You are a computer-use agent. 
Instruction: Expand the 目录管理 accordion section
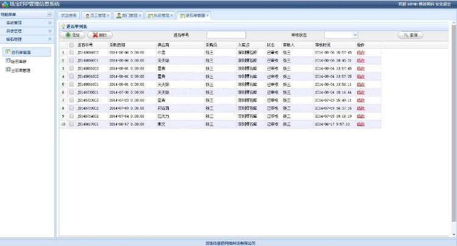[x=27, y=30]
